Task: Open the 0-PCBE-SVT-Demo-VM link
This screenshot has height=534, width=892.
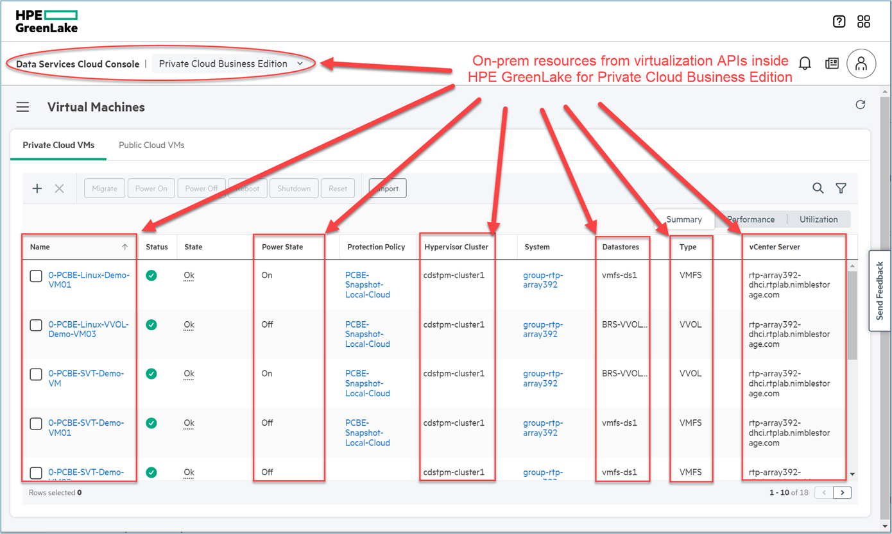Action: 86,378
